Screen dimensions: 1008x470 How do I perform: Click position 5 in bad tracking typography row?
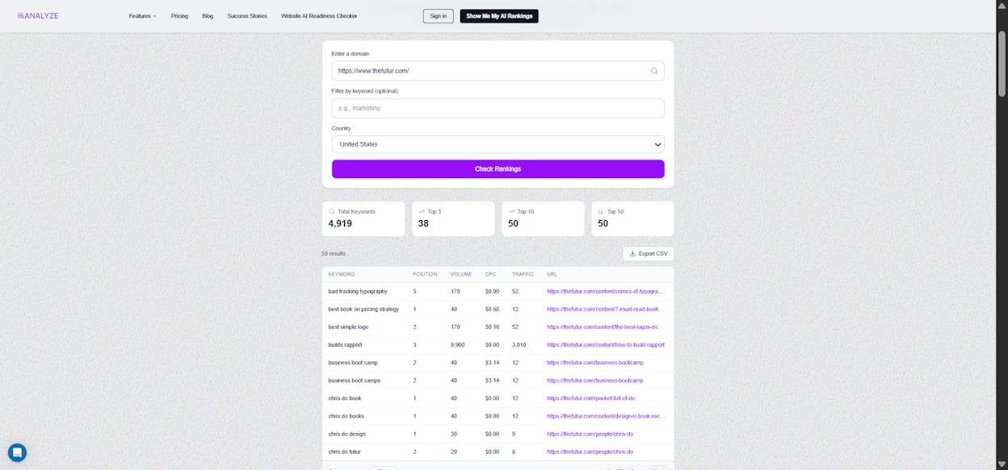(x=415, y=291)
